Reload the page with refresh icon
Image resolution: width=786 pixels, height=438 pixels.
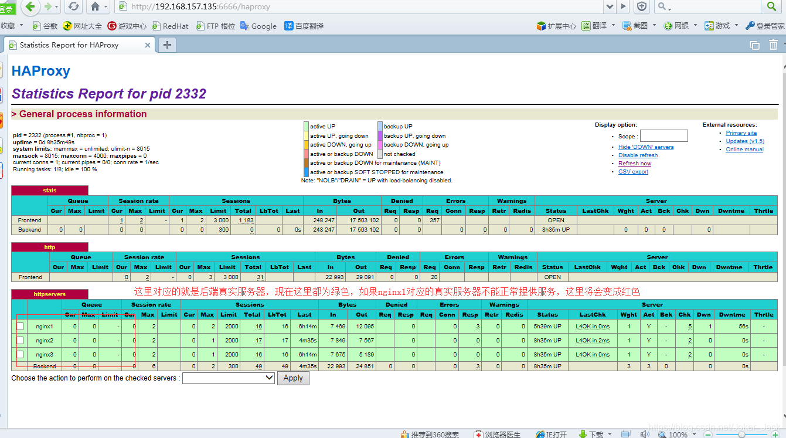click(x=73, y=6)
